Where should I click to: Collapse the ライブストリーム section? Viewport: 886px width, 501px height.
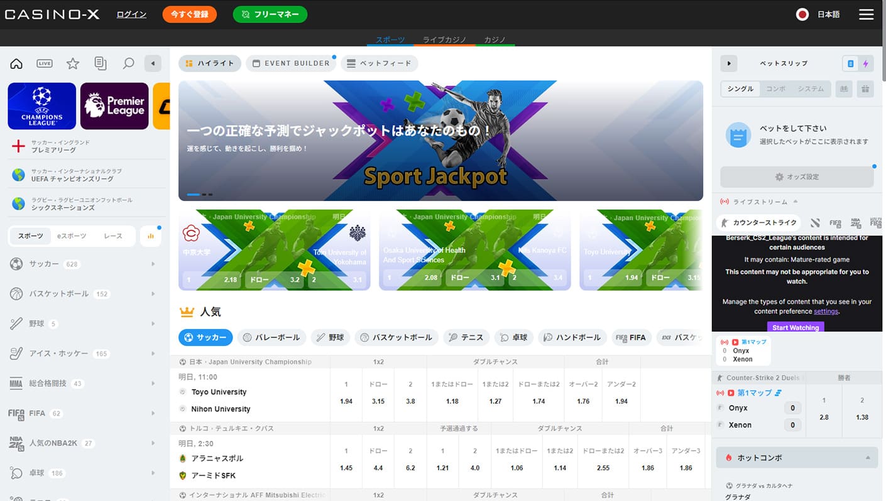[x=796, y=202]
